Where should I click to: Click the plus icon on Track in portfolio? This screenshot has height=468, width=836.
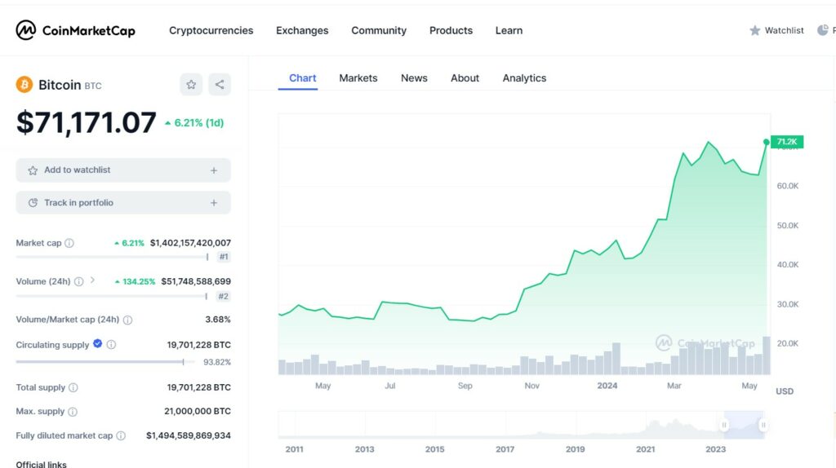(214, 203)
